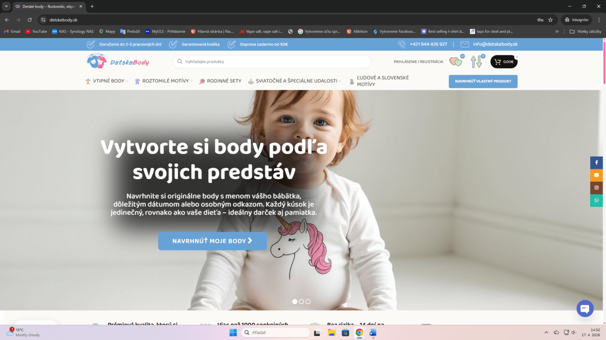
Task: Switch to the third carousel slide dot
Action: 308,302
